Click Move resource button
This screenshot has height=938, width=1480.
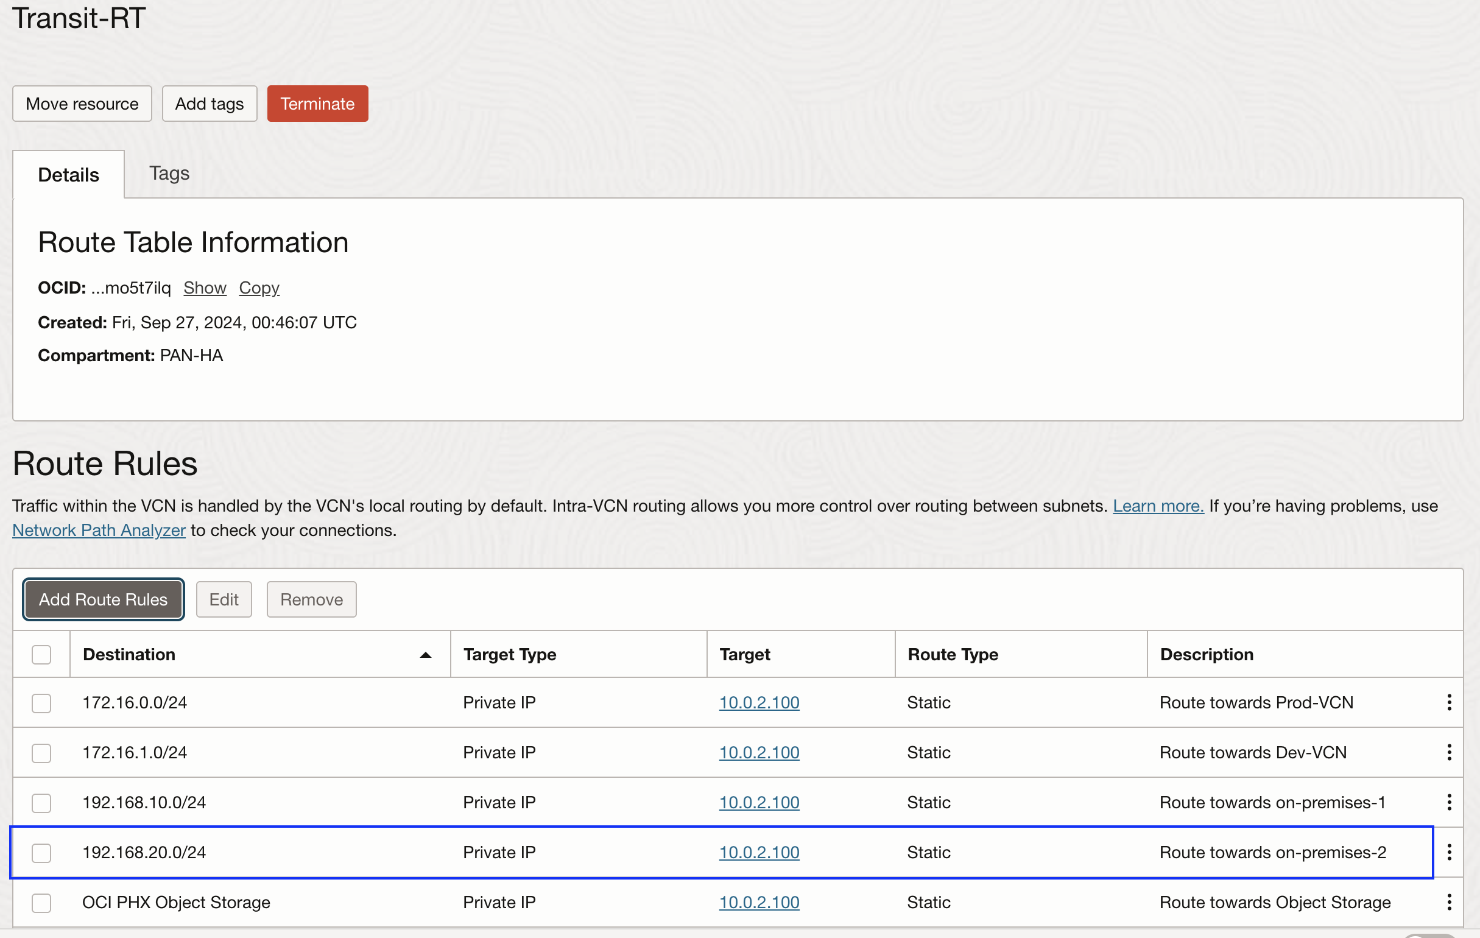82,104
